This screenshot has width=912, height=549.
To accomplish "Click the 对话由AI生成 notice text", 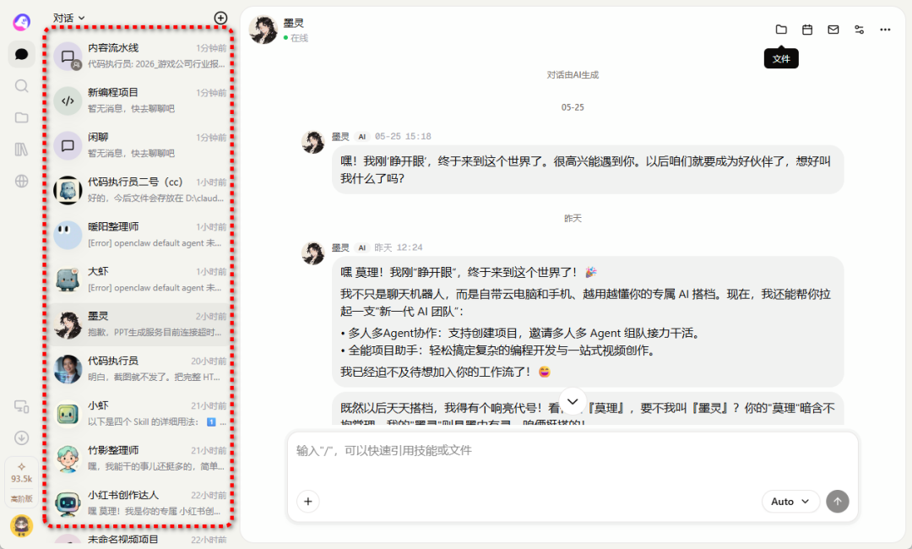I will tap(573, 75).
